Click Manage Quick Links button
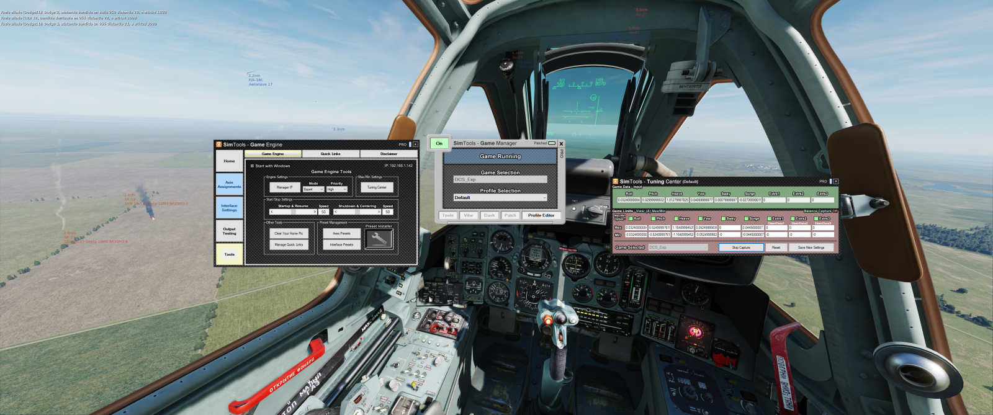Screen dimensions: 993x415 (289, 244)
